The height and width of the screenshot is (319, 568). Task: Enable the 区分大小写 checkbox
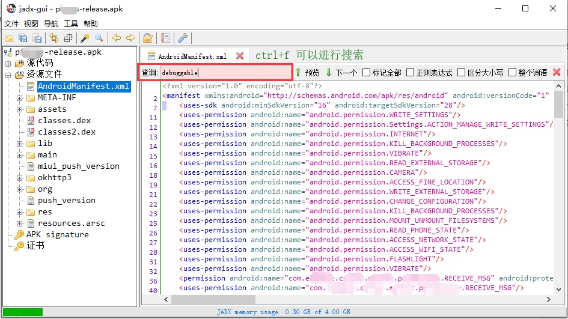461,73
